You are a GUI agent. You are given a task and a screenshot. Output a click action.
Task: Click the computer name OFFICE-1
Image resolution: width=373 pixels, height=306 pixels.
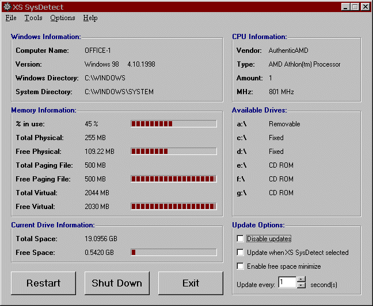(98, 51)
